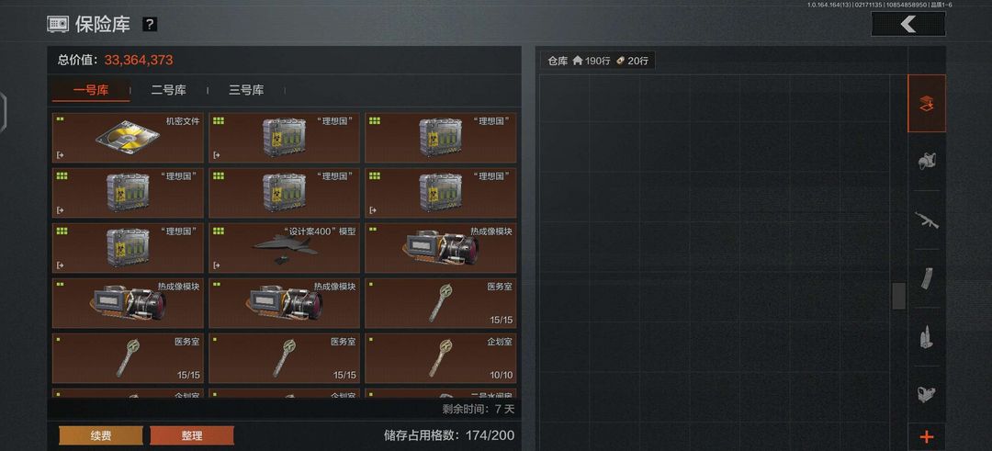Screen dimensions: 992x451
Task: Select the rifle weapons category icon
Action: click(926, 220)
